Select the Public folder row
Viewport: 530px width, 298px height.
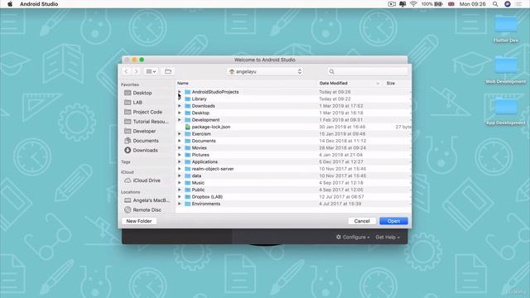[x=293, y=190]
